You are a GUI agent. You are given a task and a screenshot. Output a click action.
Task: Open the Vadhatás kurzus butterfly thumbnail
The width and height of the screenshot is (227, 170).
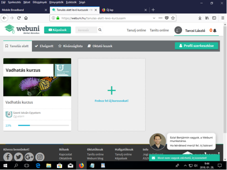tap(37, 86)
